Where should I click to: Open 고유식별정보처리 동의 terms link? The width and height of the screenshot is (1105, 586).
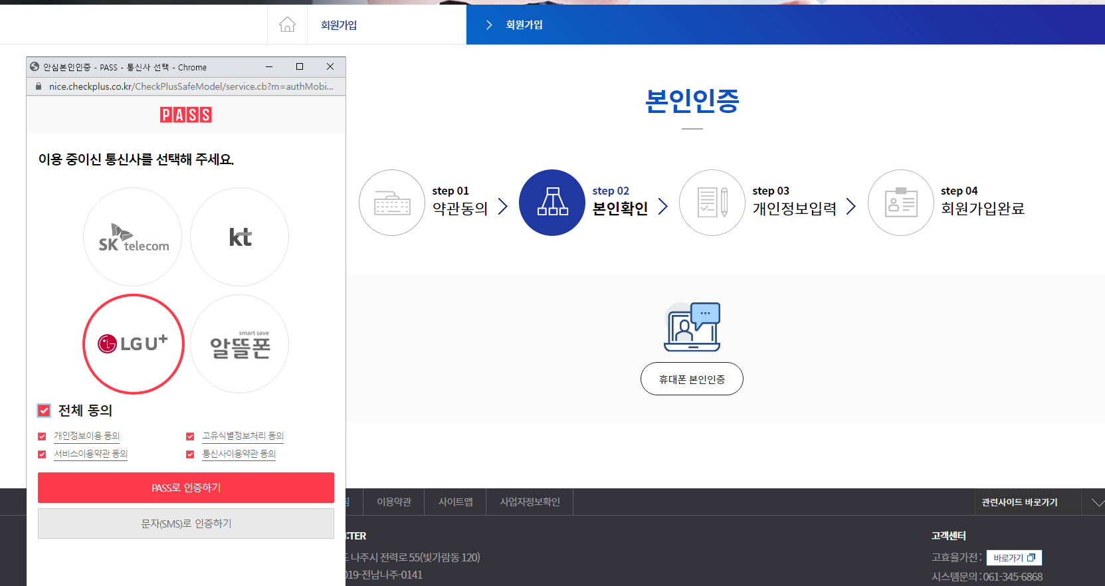tap(243, 436)
